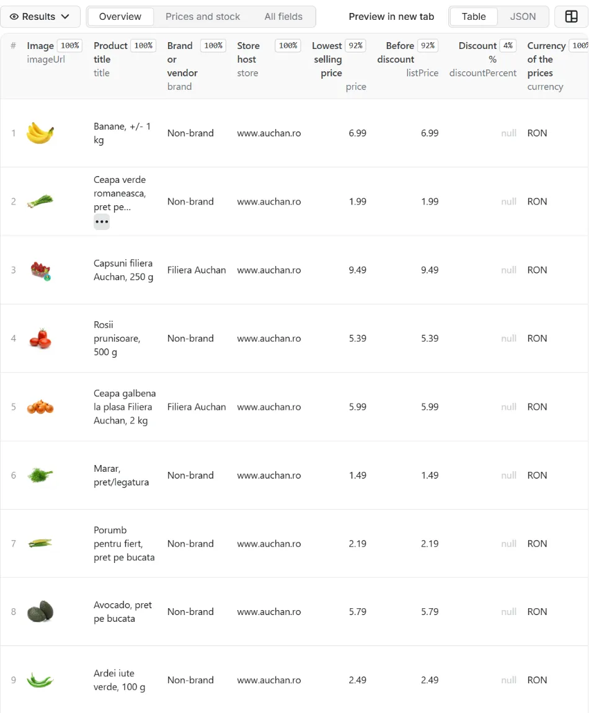The width and height of the screenshot is (589, 713).
Task: Expand the Results chevron arrow
Action: [65, 17]
